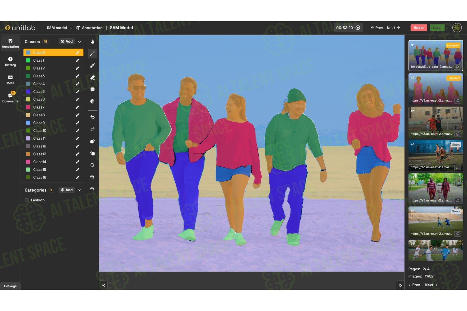Image resolution: width=467 pixels, height=311 pixels.
Task: Reject the current image
Action: tap(418, 28)
